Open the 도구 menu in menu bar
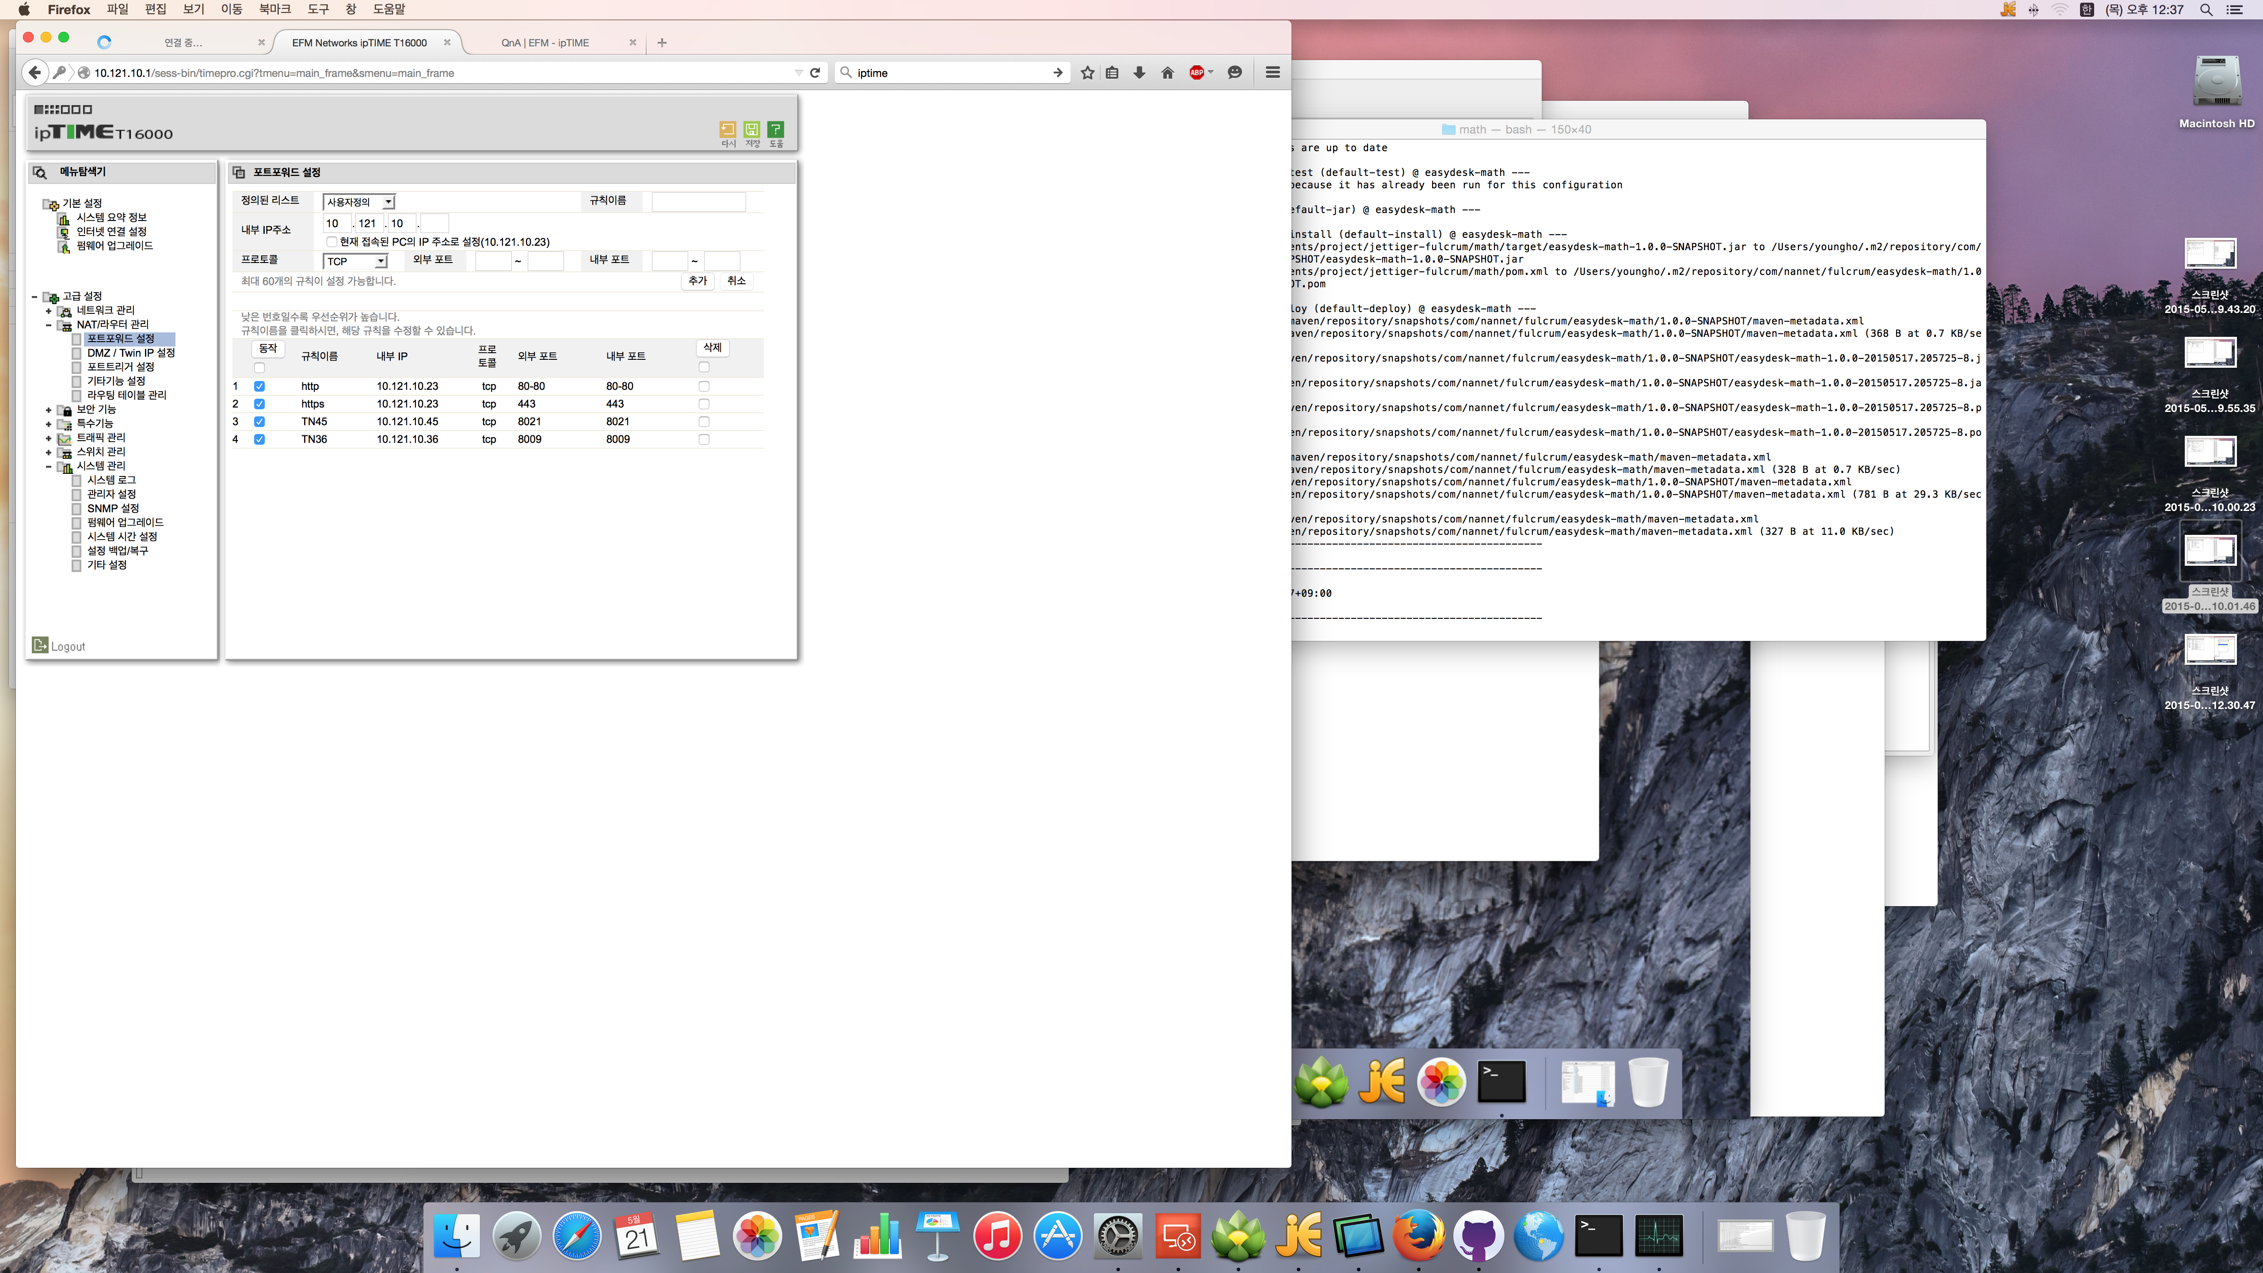The width and height of the screenshot is (2263, 1273). [317, 10]
